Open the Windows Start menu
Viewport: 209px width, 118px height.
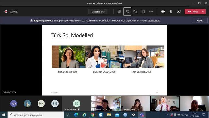pyautogui.click(x=4, y=115)
